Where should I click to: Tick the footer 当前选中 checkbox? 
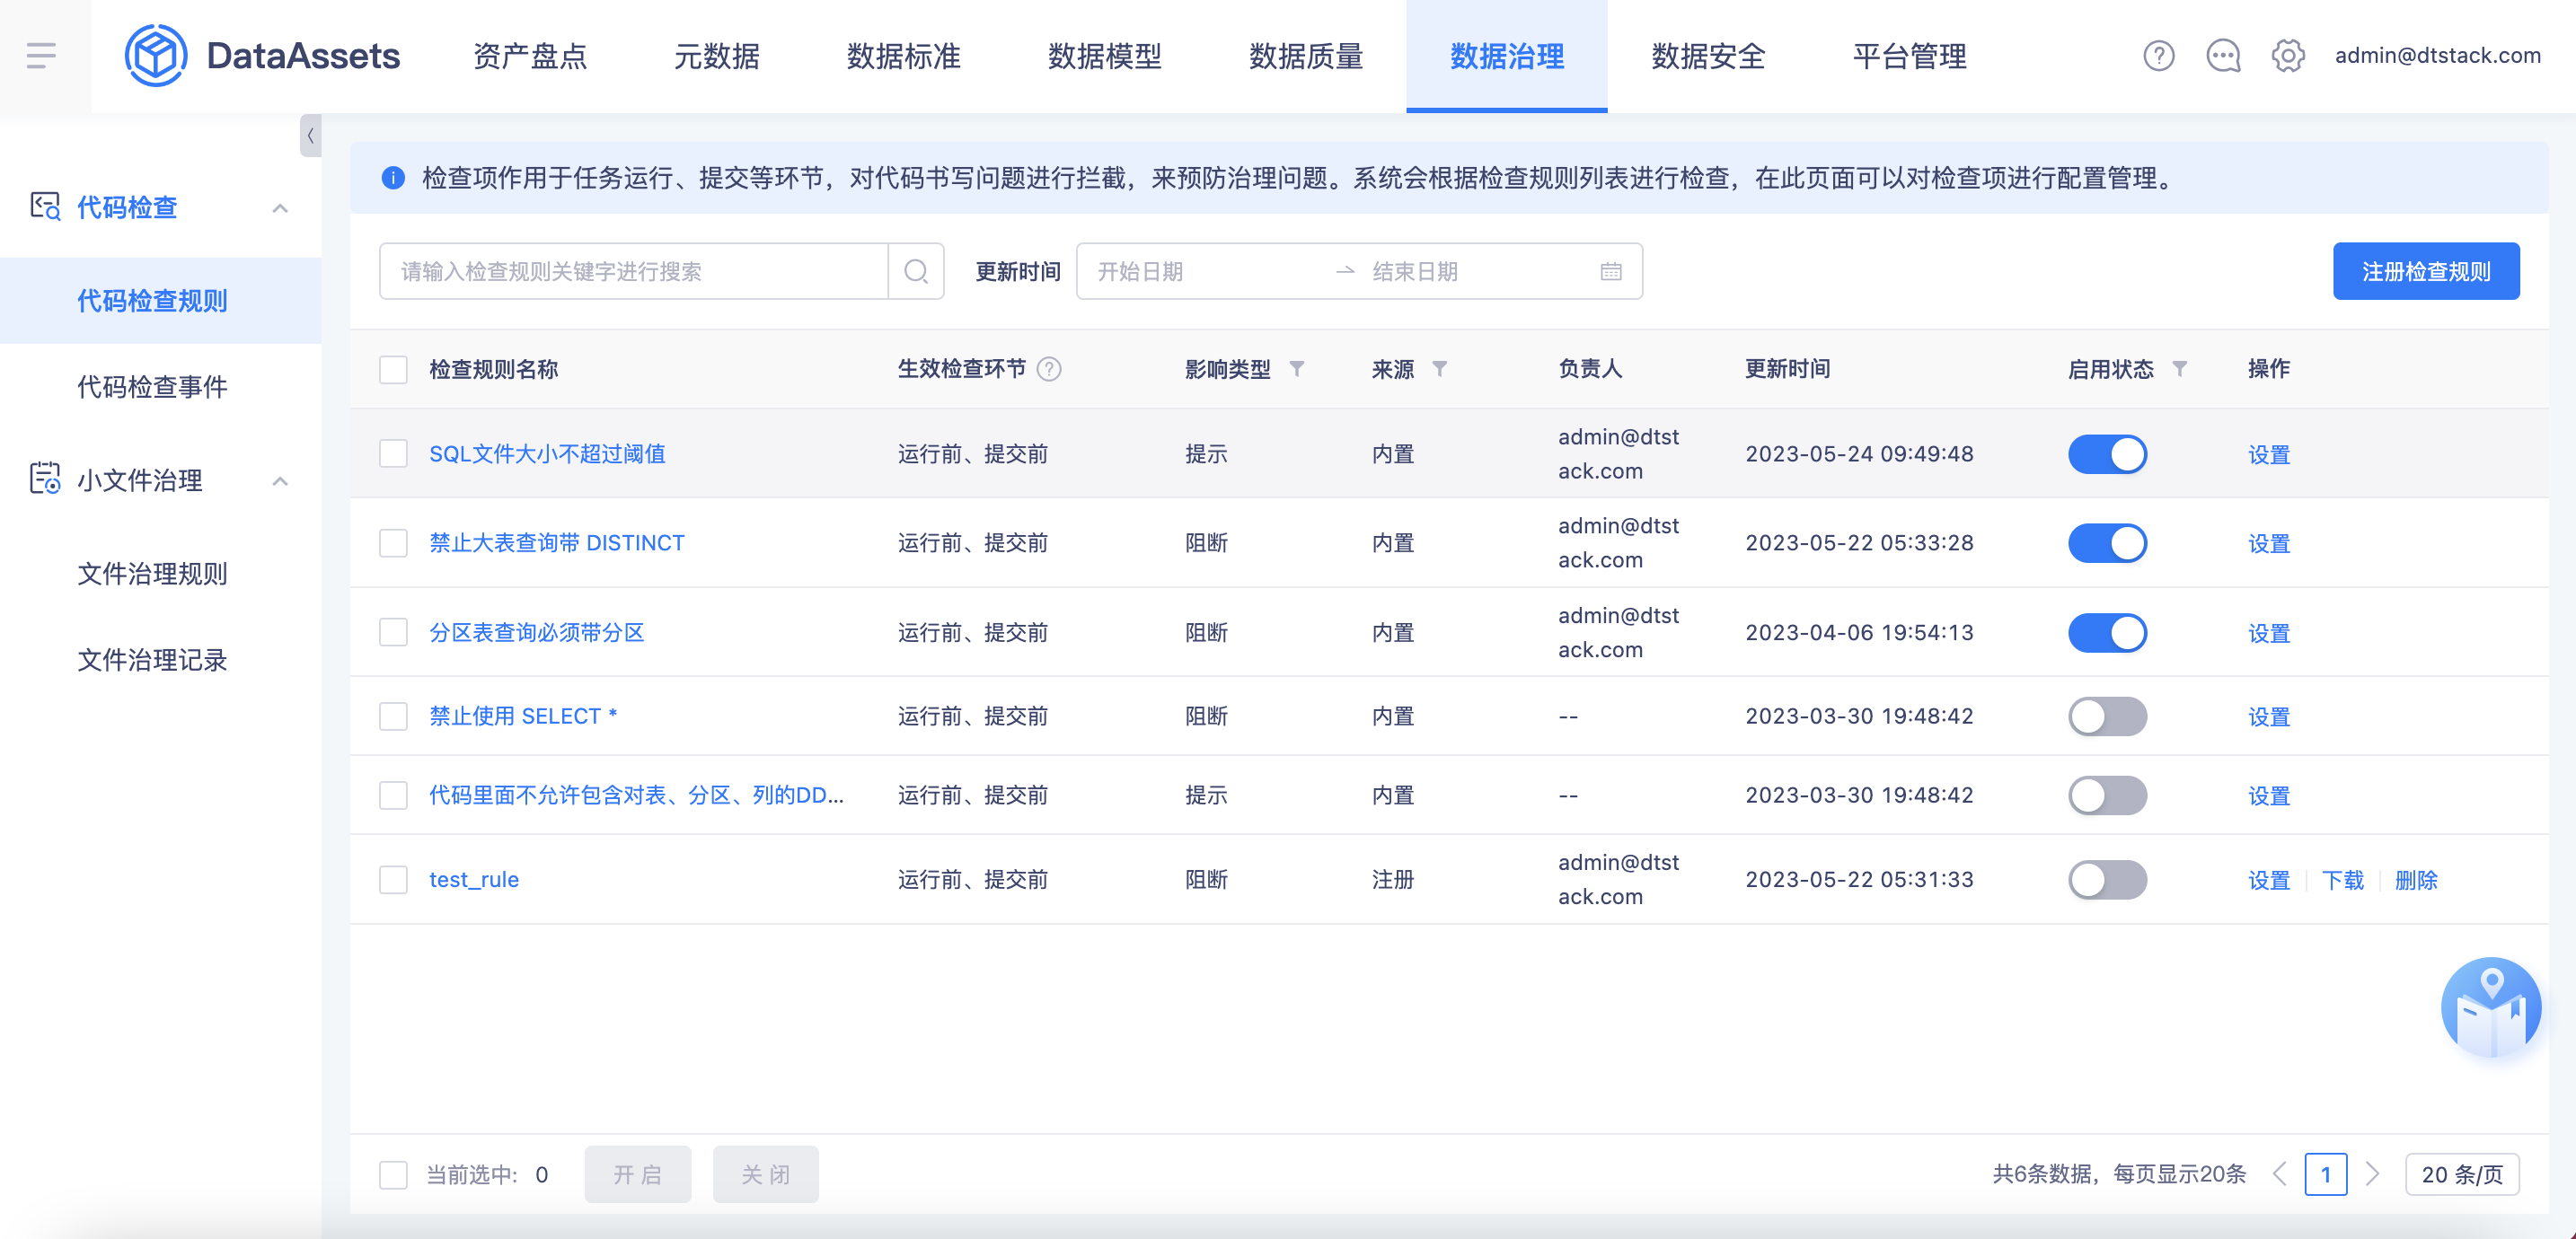[393, 1174]
